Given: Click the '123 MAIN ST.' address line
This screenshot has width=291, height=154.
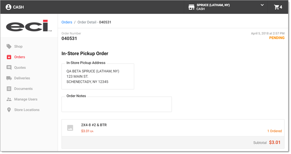Looking at the screenshot, I should [77, 76].
